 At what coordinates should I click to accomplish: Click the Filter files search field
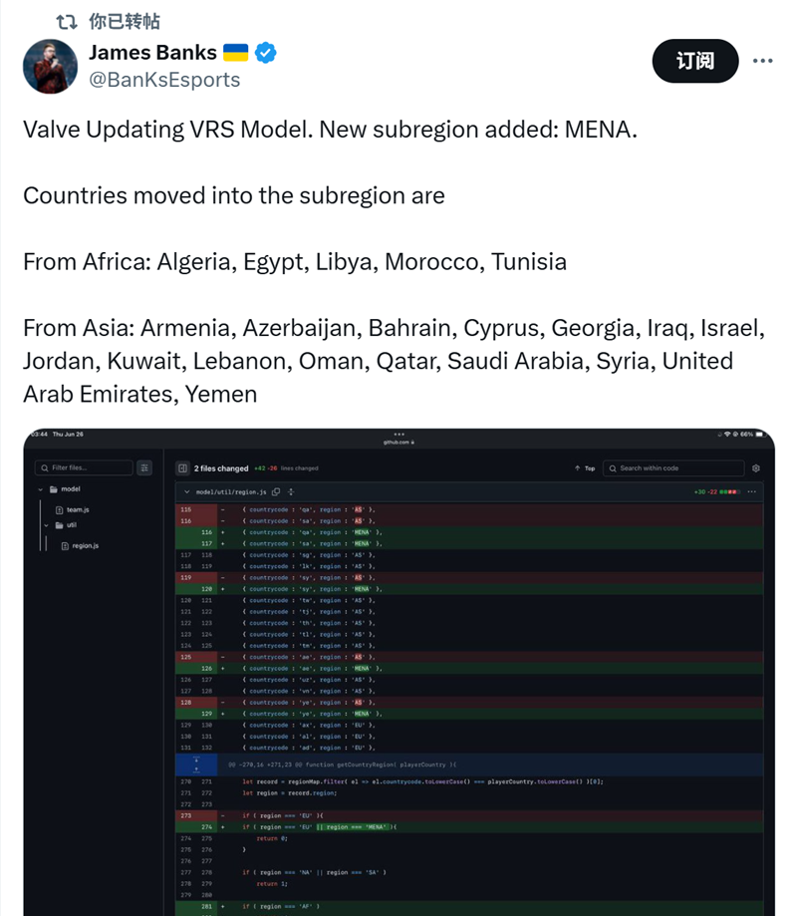84,467
